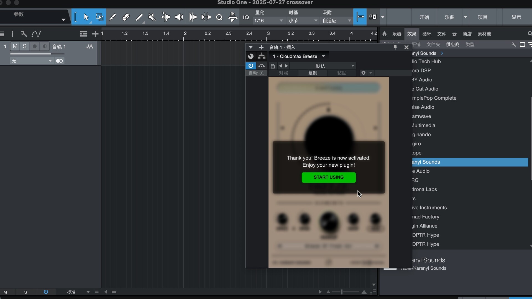Switch to 循环 loops tab
The image size is (532, 299).
[427, 34]
